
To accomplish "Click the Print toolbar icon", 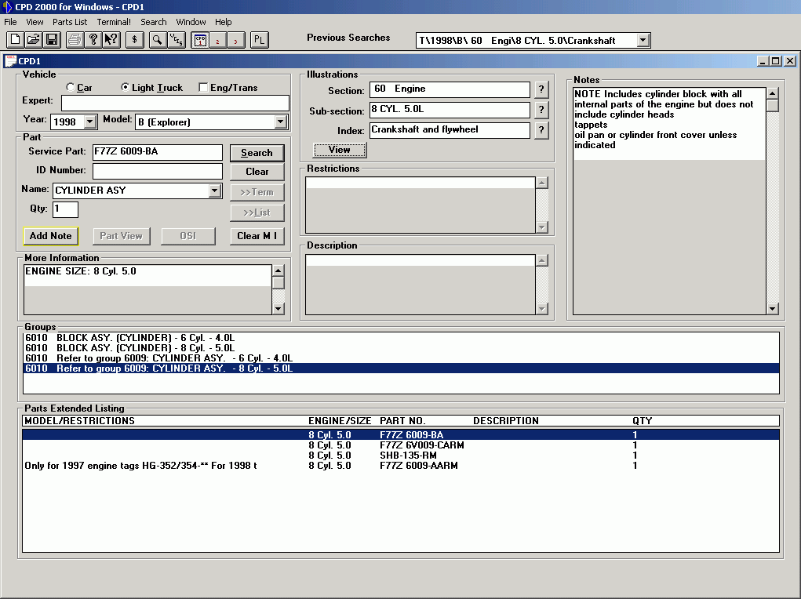I will pos(75,40).
